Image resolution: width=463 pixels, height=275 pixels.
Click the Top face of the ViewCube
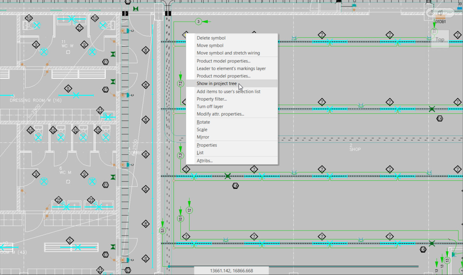tap(440, 39)
